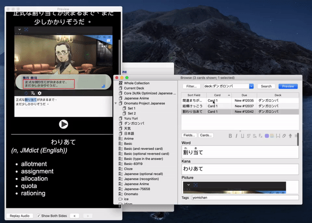Click the gear icon in preview image
The image size is (312, 223).
pyautogui.click(x=40, y=93)
